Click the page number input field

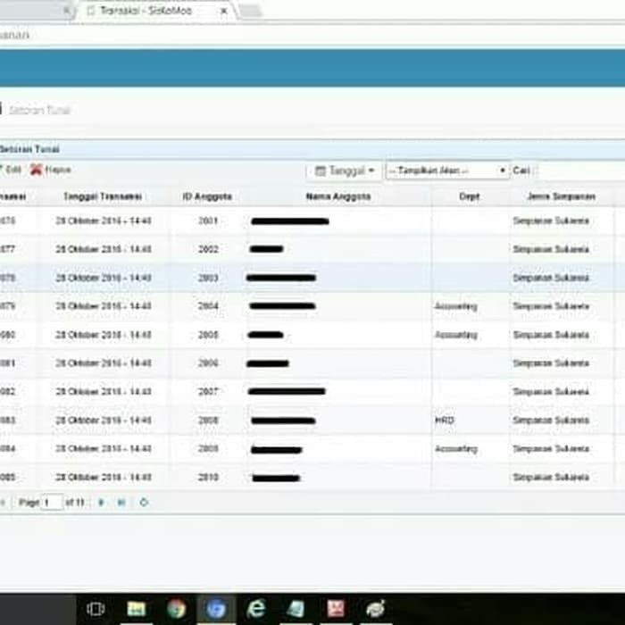point(52,502)
